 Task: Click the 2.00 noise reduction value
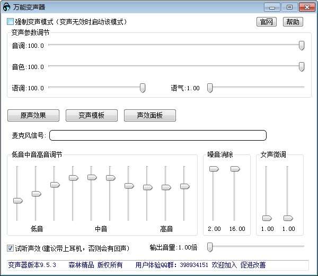214,229
